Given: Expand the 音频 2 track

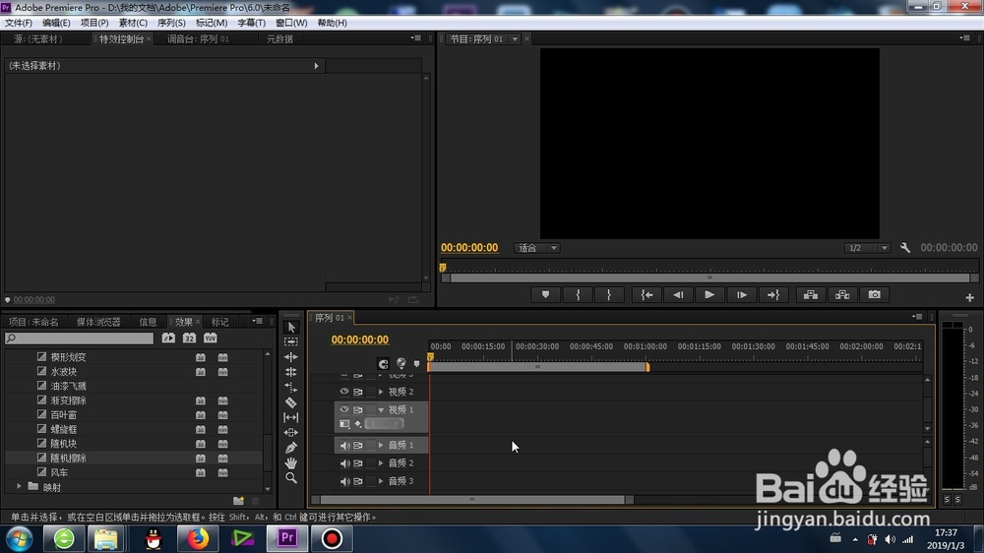Looking at the screenshot, I should (x=381, y=463).
